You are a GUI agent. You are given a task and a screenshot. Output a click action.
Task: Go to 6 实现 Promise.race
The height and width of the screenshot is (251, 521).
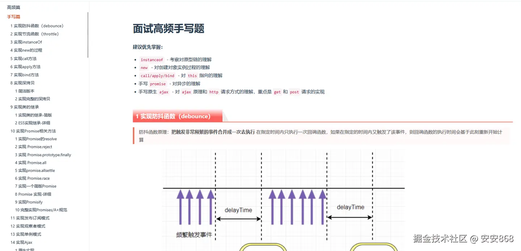[x=32, y=178]
